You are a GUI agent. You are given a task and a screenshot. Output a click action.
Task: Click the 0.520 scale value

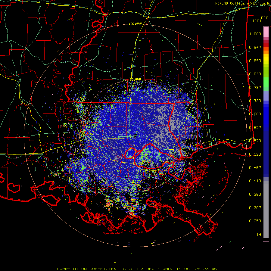tap(255, 154)
